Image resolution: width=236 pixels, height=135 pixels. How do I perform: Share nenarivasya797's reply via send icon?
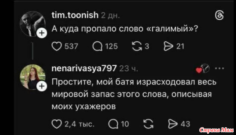[173, 124]
